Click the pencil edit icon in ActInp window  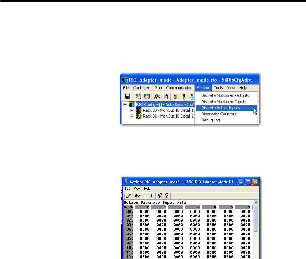click(129, 196)
